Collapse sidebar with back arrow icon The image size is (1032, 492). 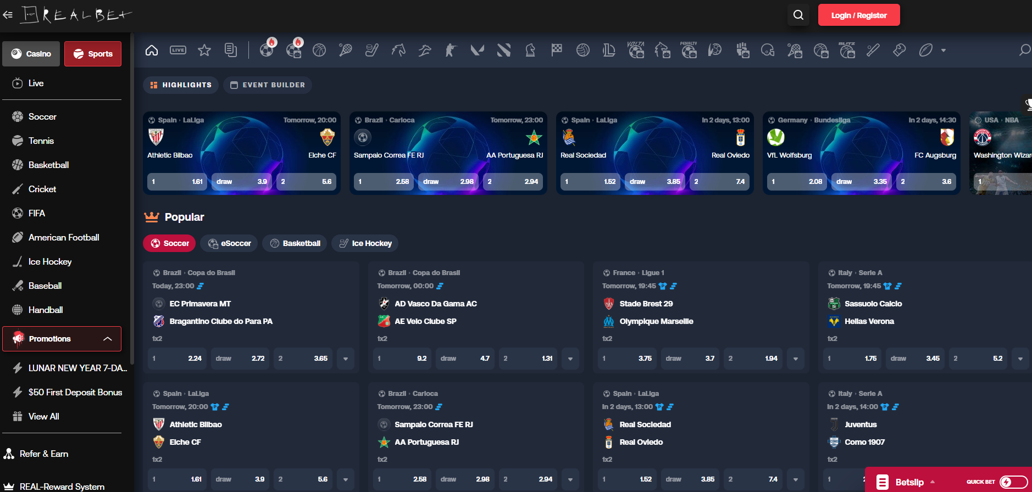point(8,15)
